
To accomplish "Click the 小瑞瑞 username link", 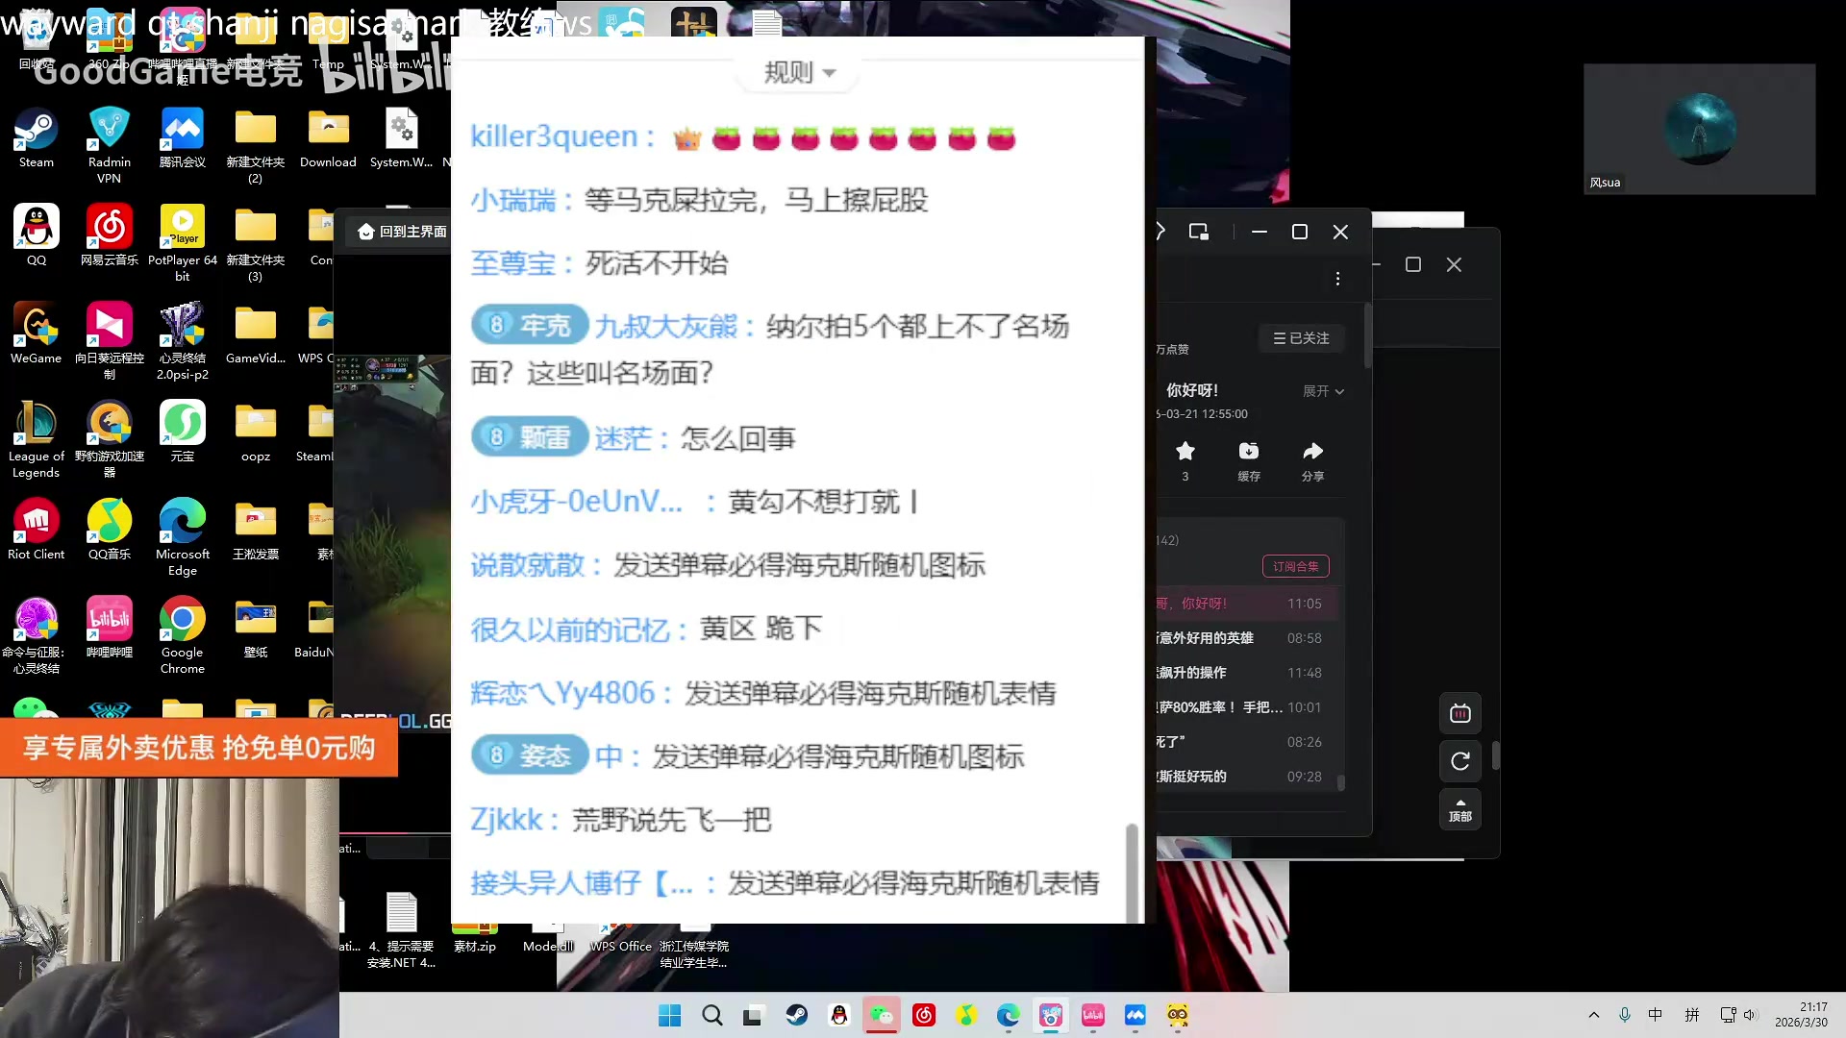I will point(512,200).
